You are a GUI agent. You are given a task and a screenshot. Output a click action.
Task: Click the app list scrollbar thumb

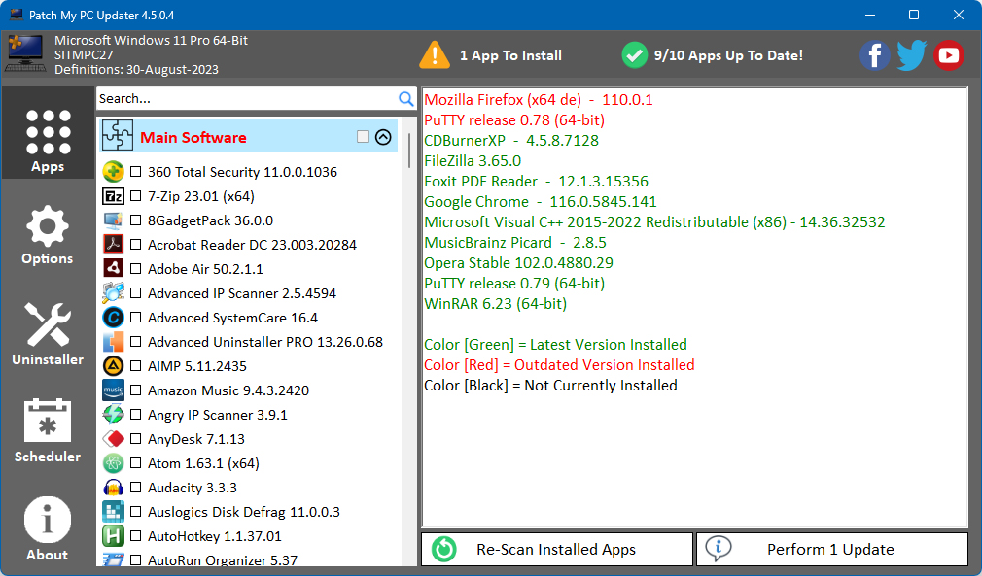coord(409,150)
